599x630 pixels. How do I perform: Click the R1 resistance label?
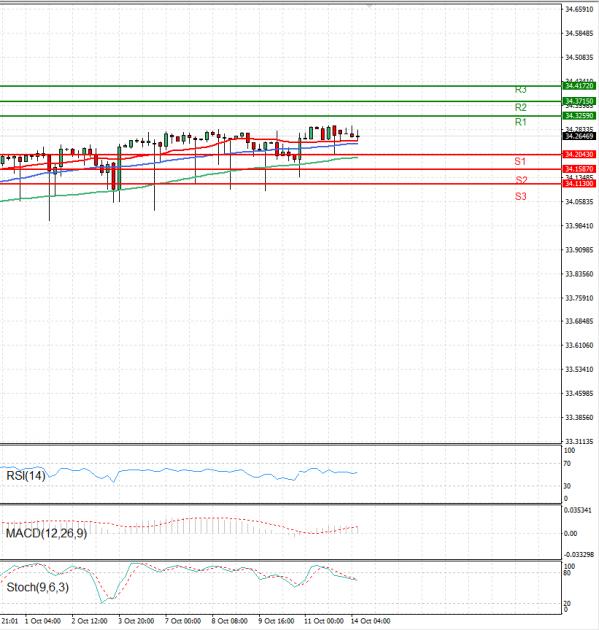coord(521,122)
